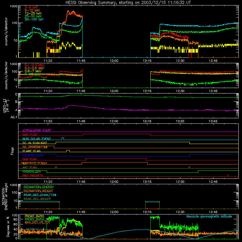Select the FRONTS_OFF flag label
Image resolution: width=242 pixels, height=242 pixels.
click(x=32, y=172)
